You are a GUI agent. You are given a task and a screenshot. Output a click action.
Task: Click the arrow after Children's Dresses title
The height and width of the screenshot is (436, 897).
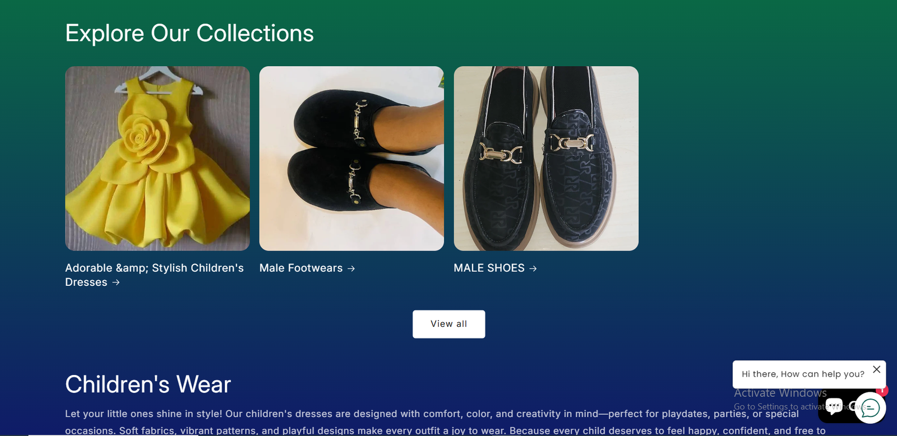click(x=116, y=282)
